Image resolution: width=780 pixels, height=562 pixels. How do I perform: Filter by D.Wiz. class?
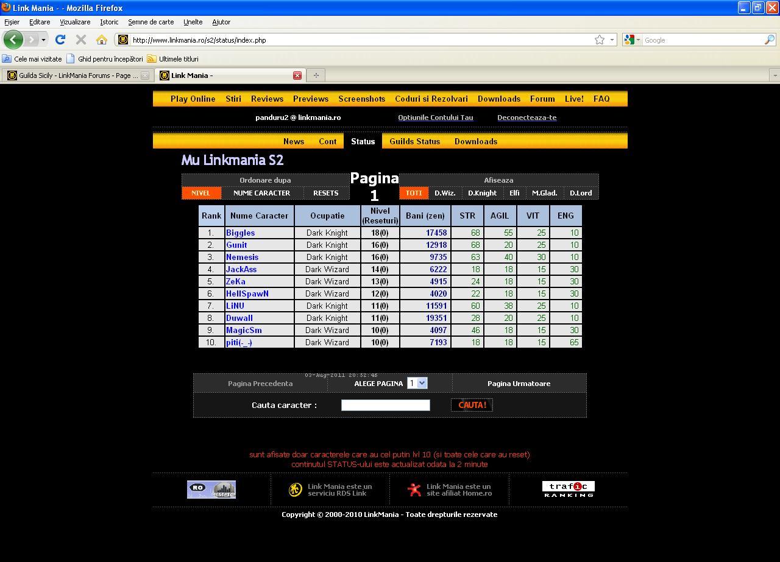pyautogui.click(x=445, y=193)
